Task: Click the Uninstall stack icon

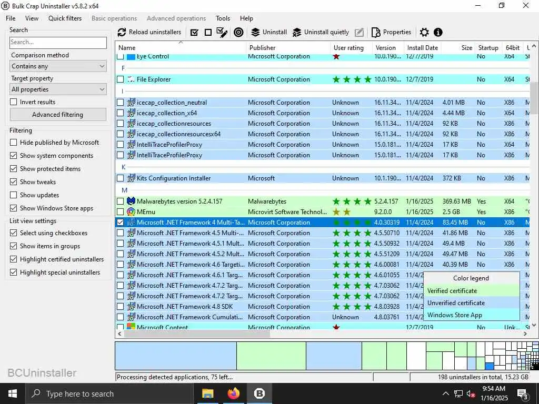Action: point(255,32)
